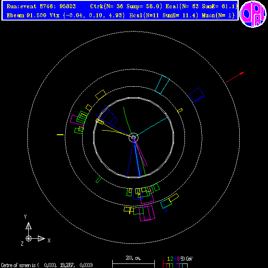Click the Run:event 8746: 95803 header text
Screen dimensions: 268x268
(x=41, y=6)
